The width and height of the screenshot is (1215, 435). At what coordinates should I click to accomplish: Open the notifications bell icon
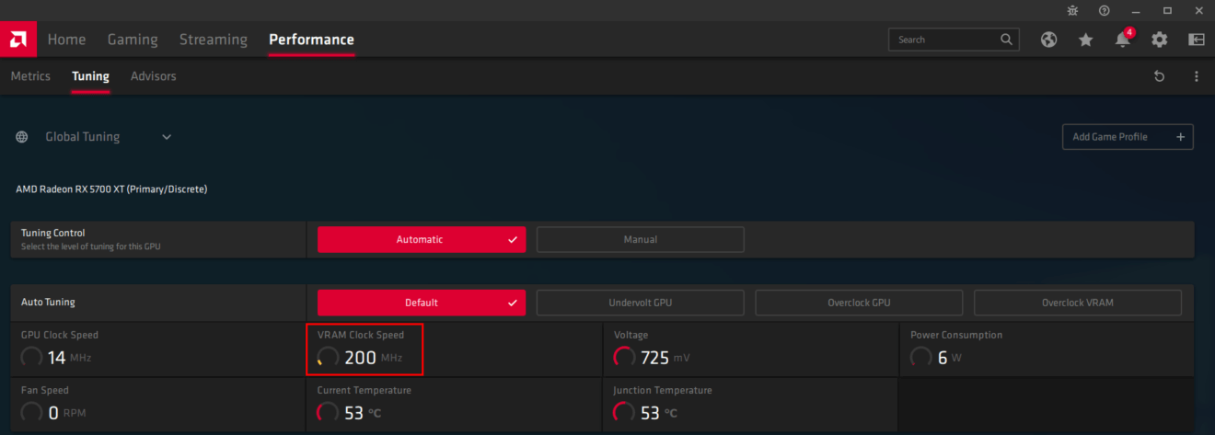(1122, 40)
